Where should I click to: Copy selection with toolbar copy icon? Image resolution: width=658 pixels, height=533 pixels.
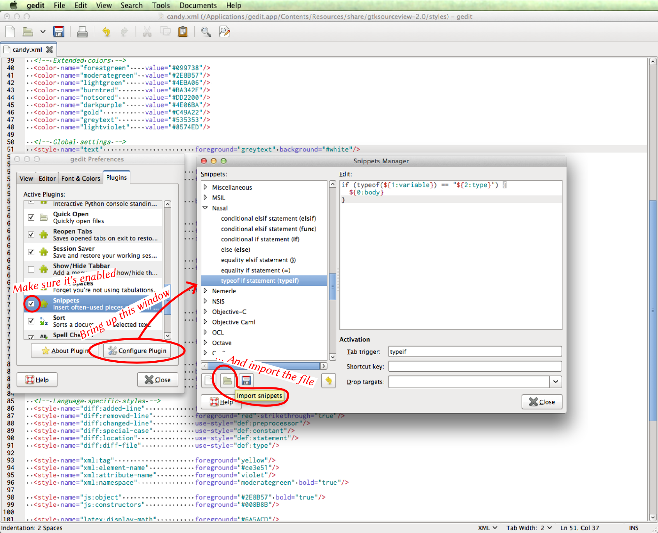pyautogui.click(x=165, y=32)
